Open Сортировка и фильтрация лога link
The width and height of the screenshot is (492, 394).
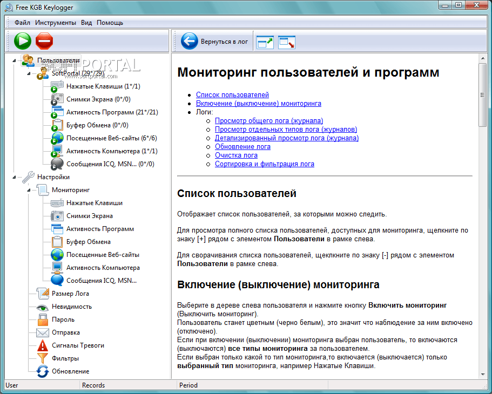[265, 164]
